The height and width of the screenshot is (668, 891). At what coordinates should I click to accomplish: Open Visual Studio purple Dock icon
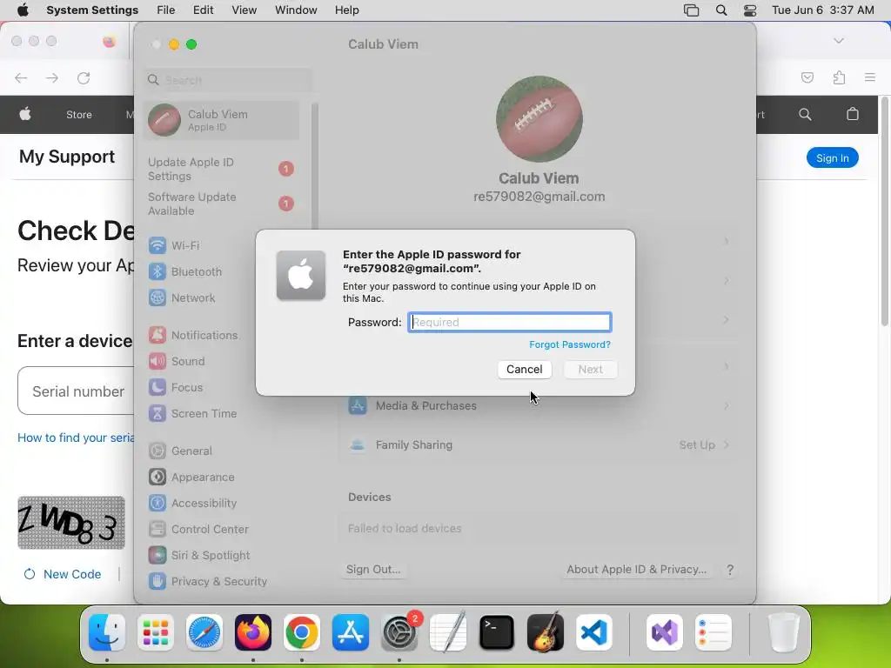point(664,632)
